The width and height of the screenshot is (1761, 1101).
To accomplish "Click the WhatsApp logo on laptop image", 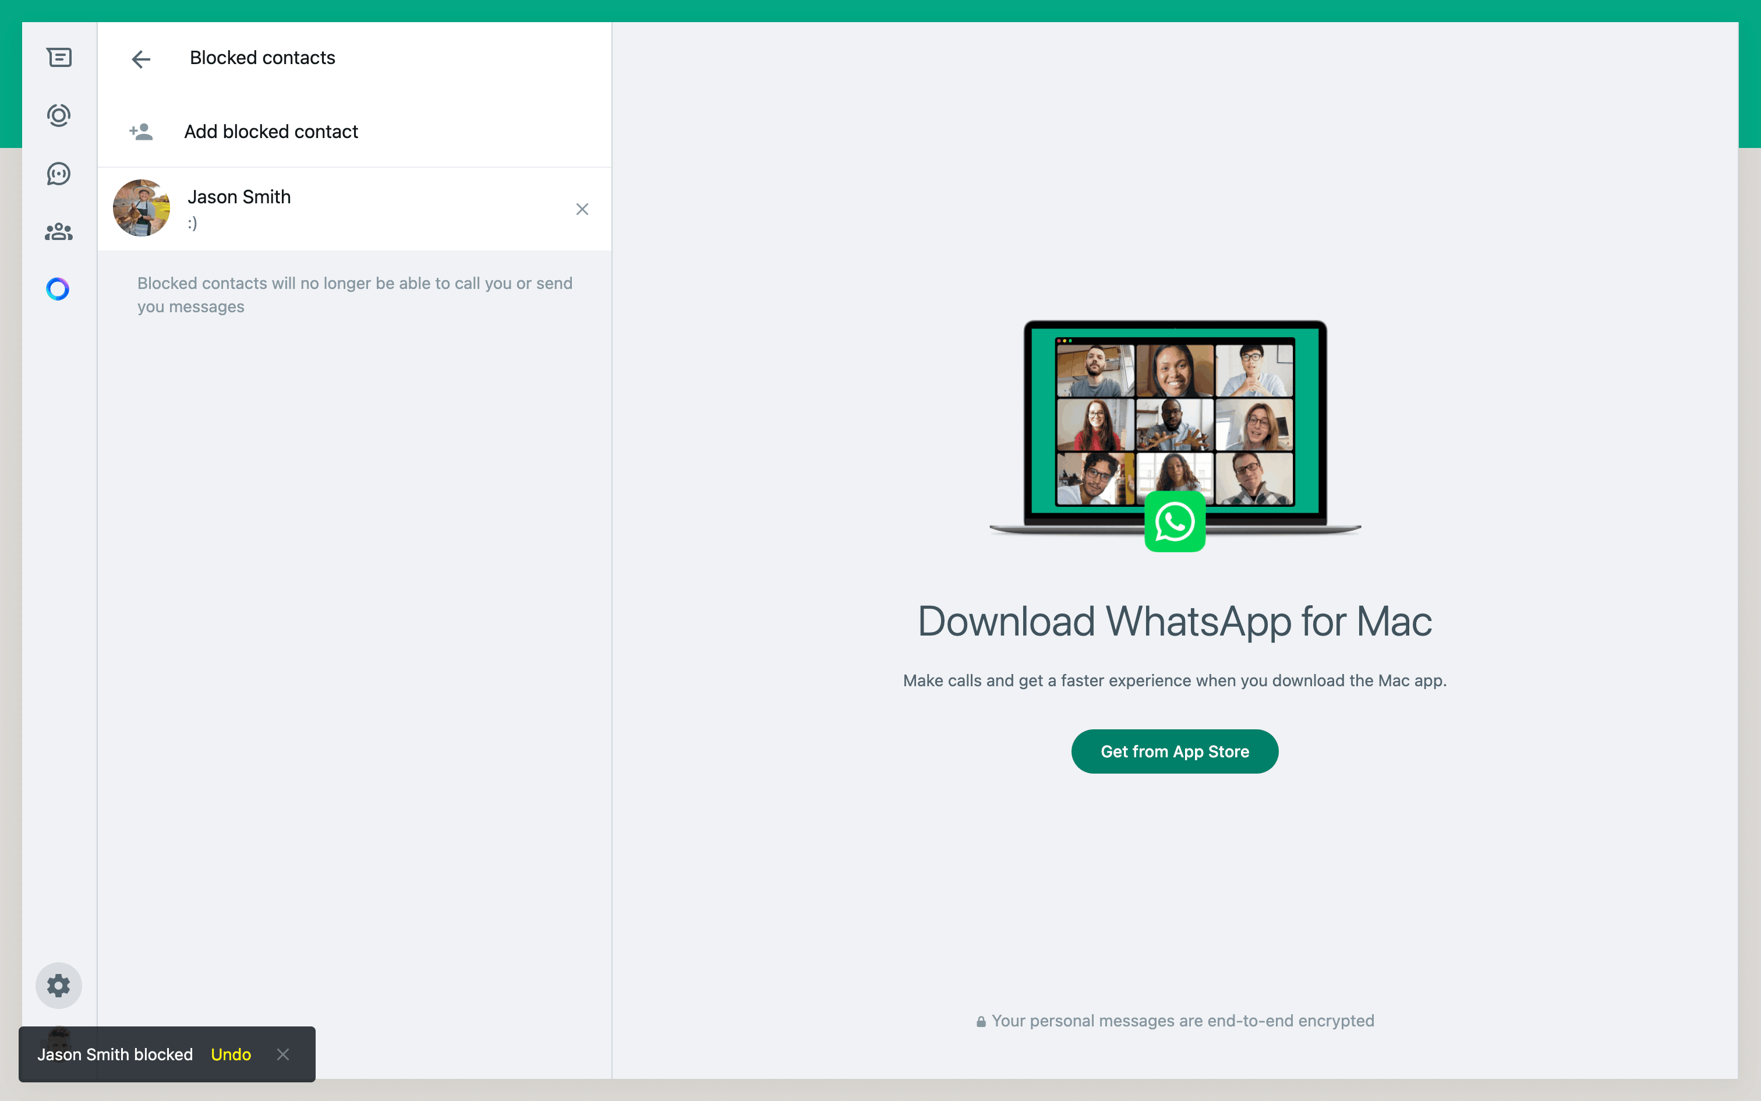I will [1175, 522].
